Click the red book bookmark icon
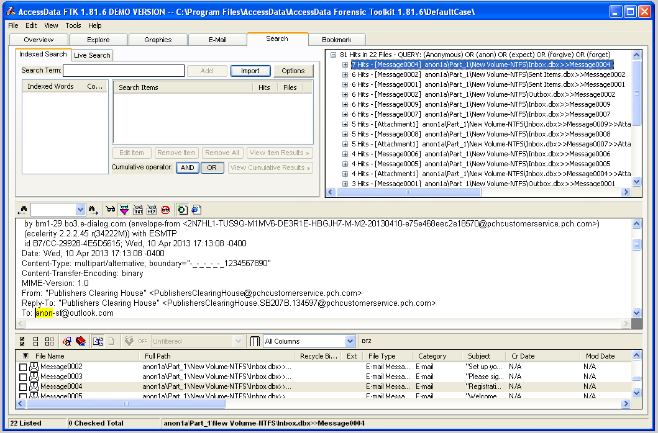 pyautogui.click(x=80, y=341)
